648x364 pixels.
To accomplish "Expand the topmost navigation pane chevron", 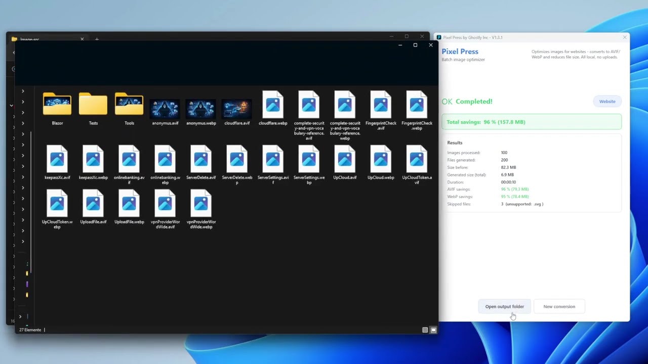I will 23,91.
